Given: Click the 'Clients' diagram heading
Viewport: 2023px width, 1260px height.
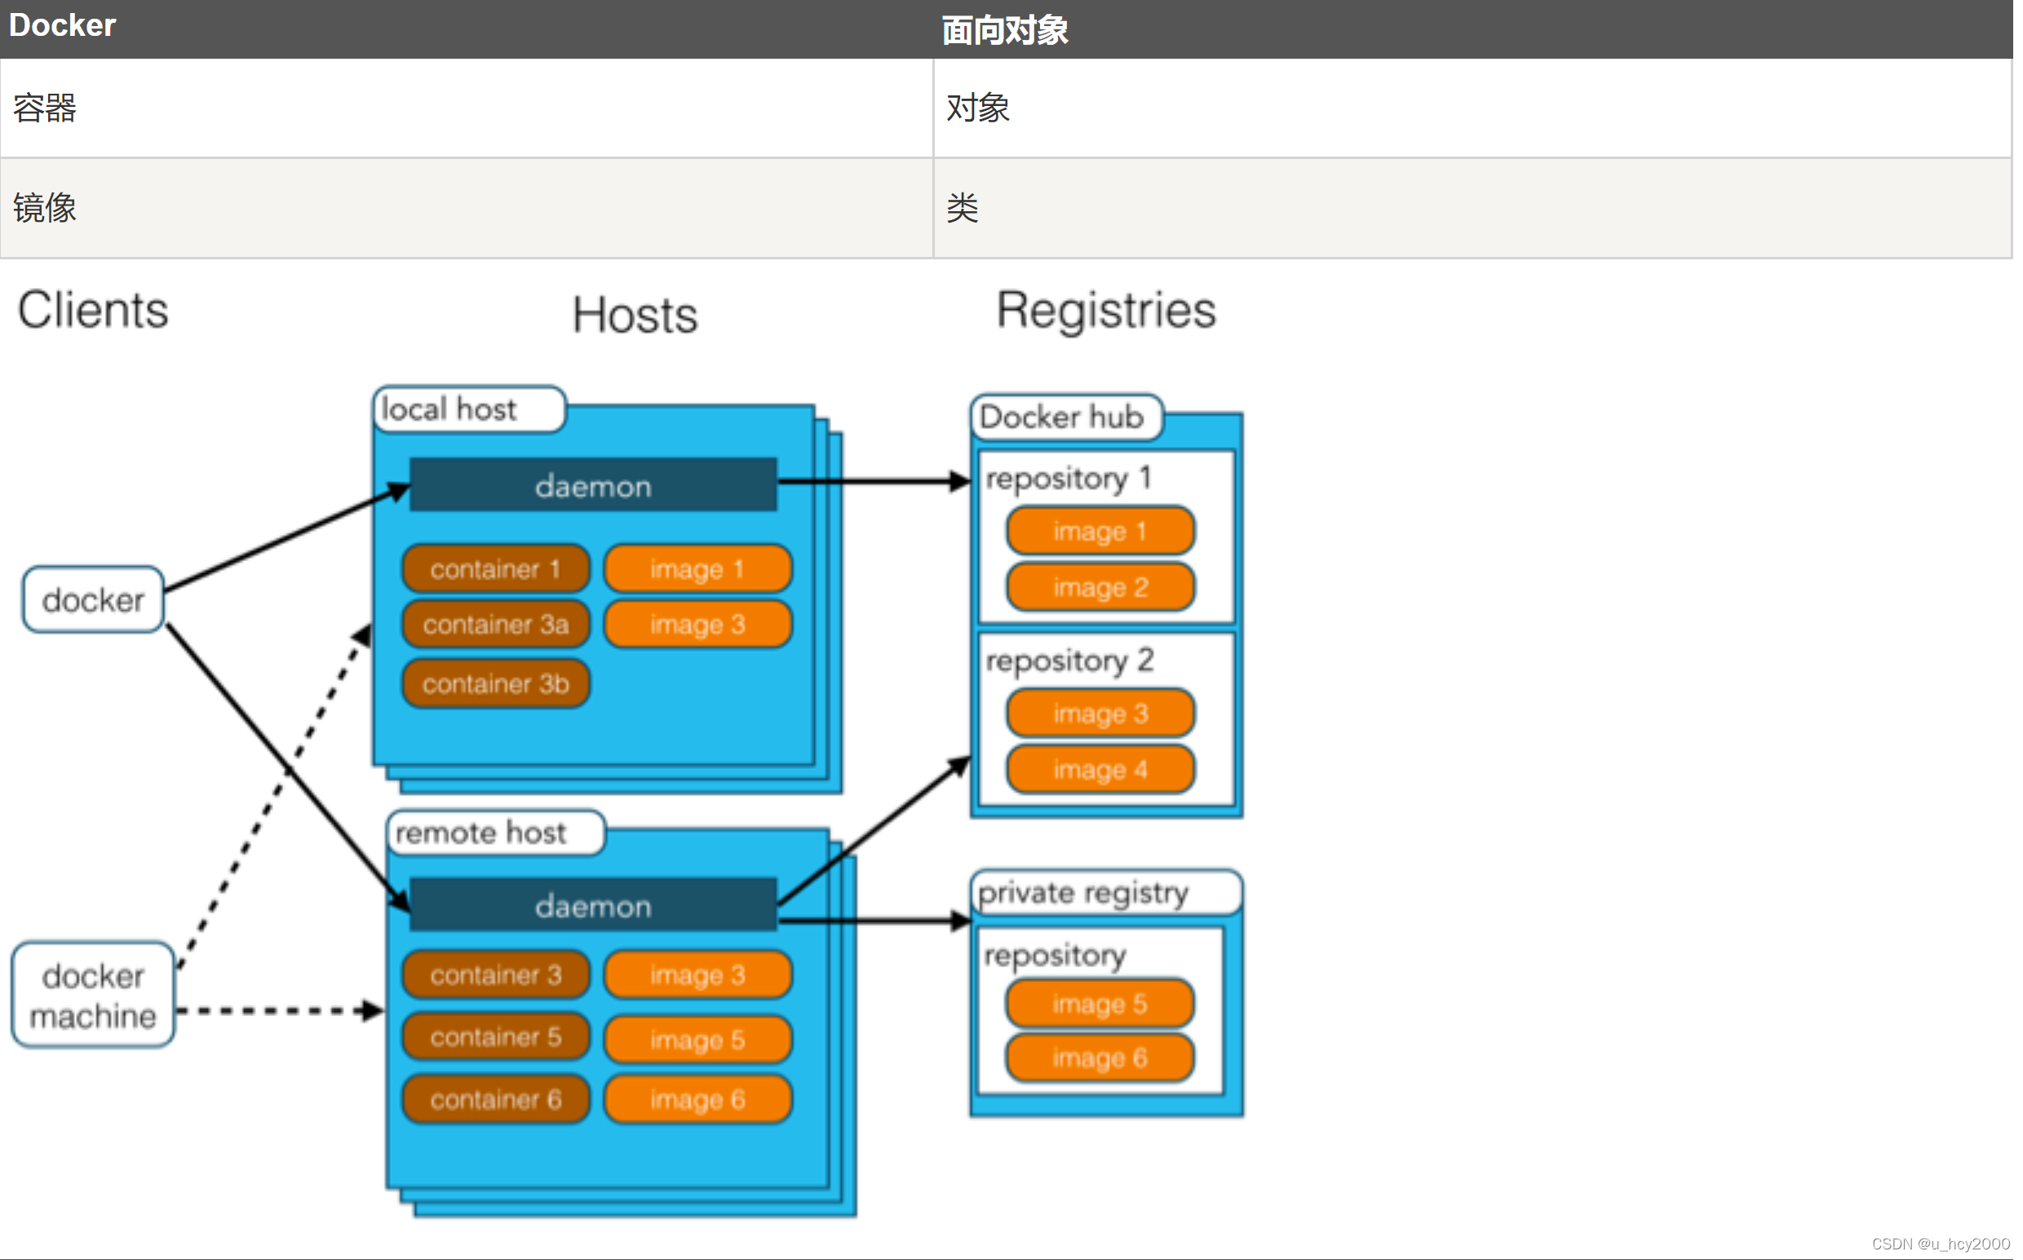Looking at the screenshot, I should click(93, 310).
